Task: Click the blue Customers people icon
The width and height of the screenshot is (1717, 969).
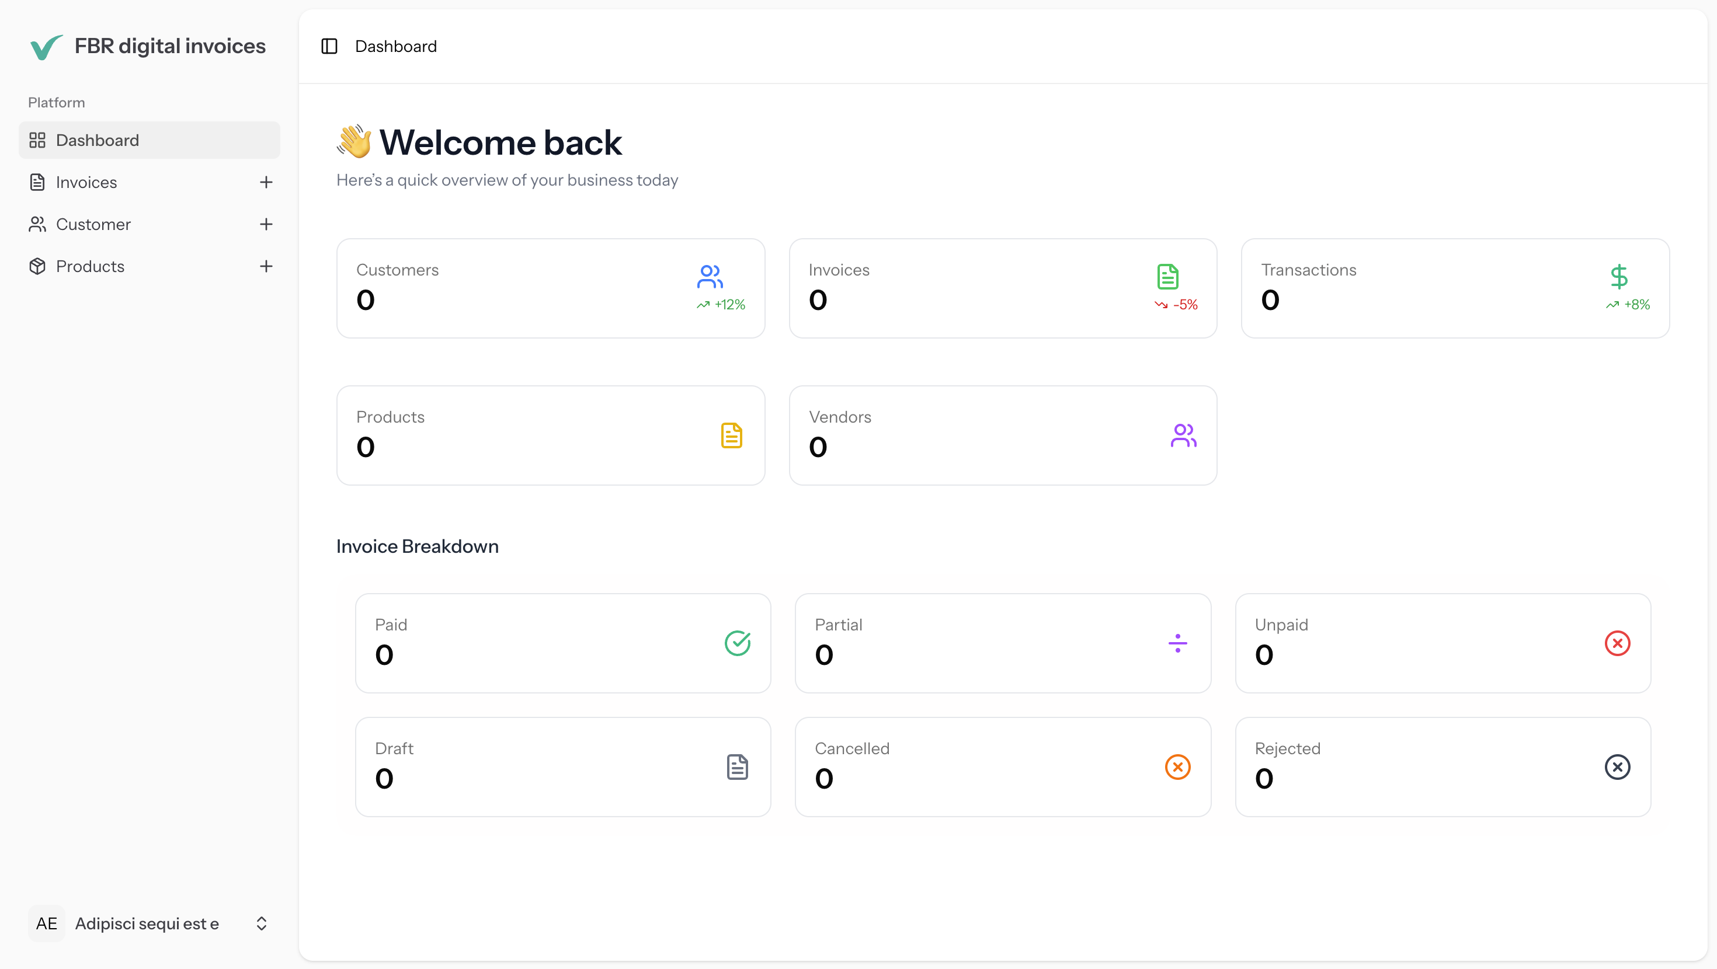Action: click(x=709, y=278)
